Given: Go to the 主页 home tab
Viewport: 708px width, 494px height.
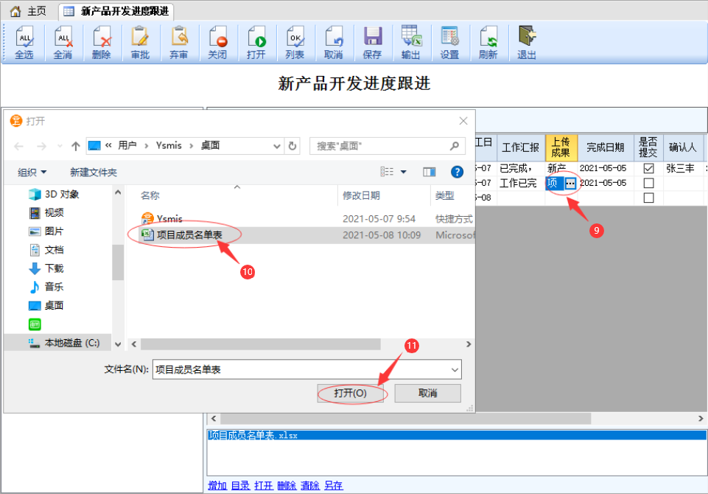Looking at the screenshot, I should coord(28,11).
